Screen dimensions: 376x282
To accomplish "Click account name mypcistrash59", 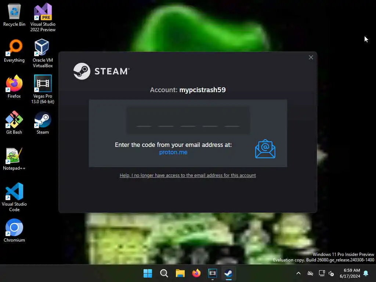I will point(202,90).
